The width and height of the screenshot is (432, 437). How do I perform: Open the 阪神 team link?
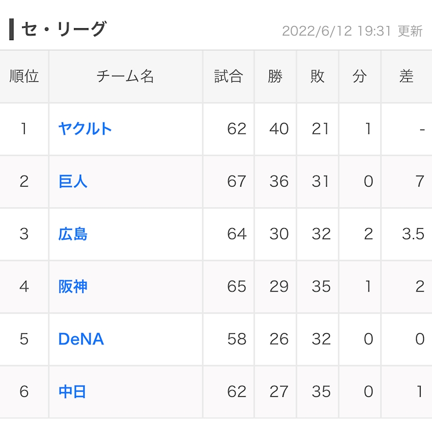coord(73,286)
